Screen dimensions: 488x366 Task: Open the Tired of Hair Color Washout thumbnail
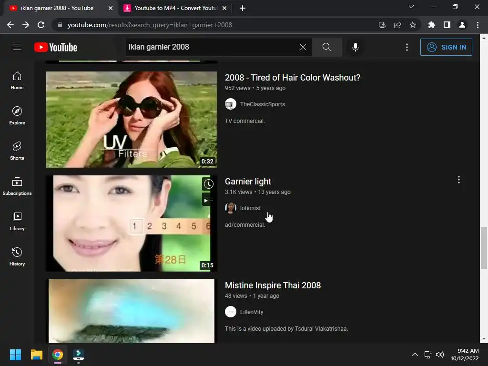tap(132, 120)
